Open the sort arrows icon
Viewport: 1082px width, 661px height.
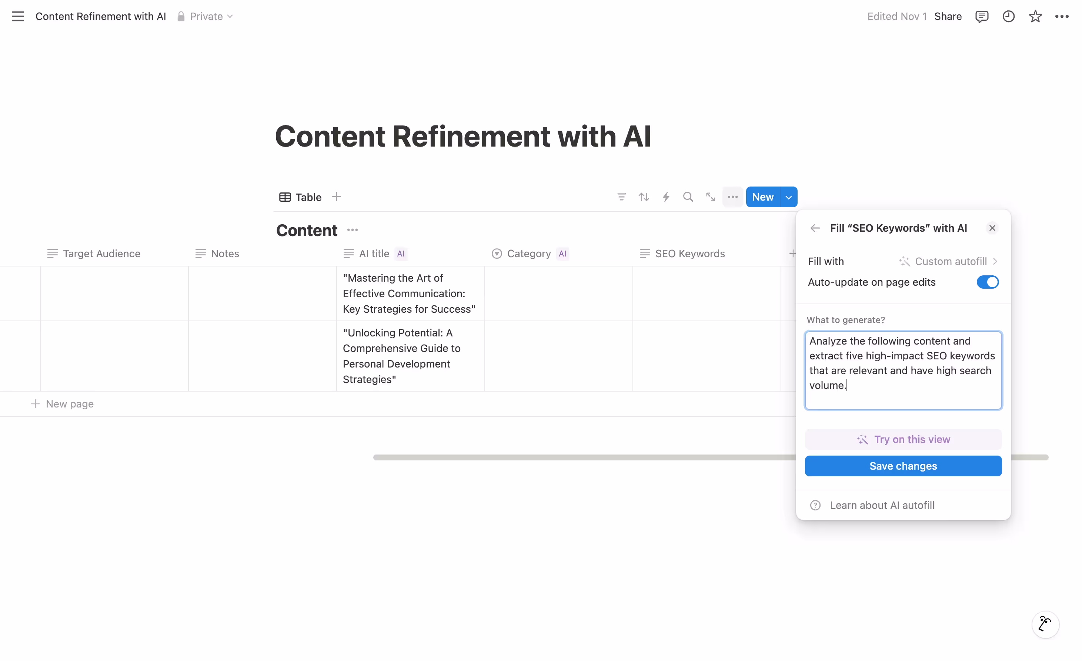pyautogui.click(x=644, y=197)
